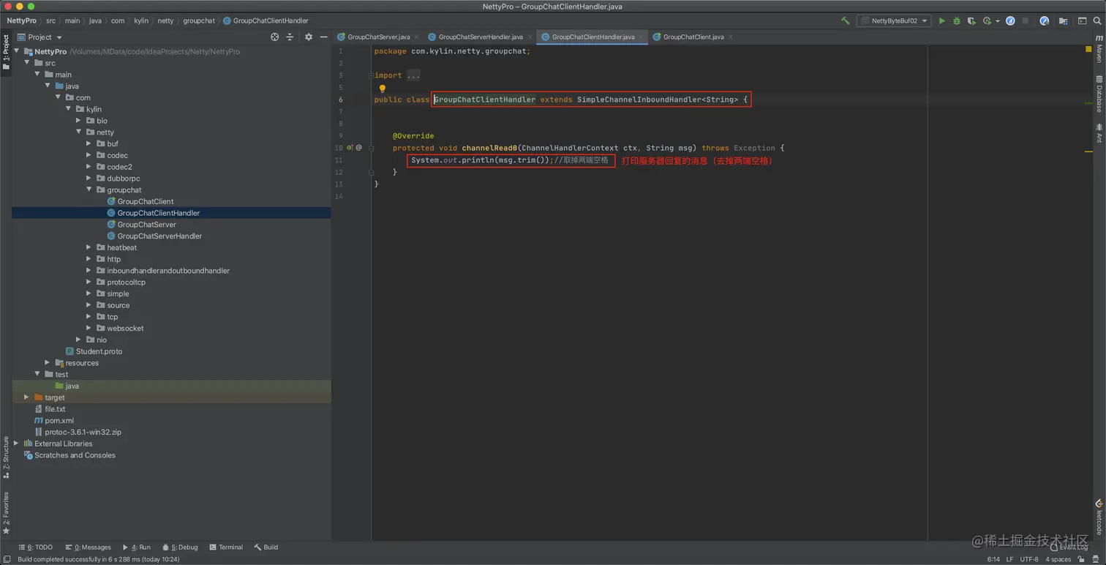Collapse all using Project panel toolbar icon
This screenshot has height=565, width=1106.
pos(290,37)
